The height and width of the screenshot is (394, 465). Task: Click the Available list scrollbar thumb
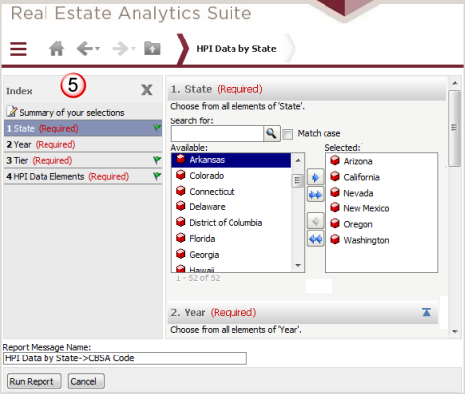298,180
